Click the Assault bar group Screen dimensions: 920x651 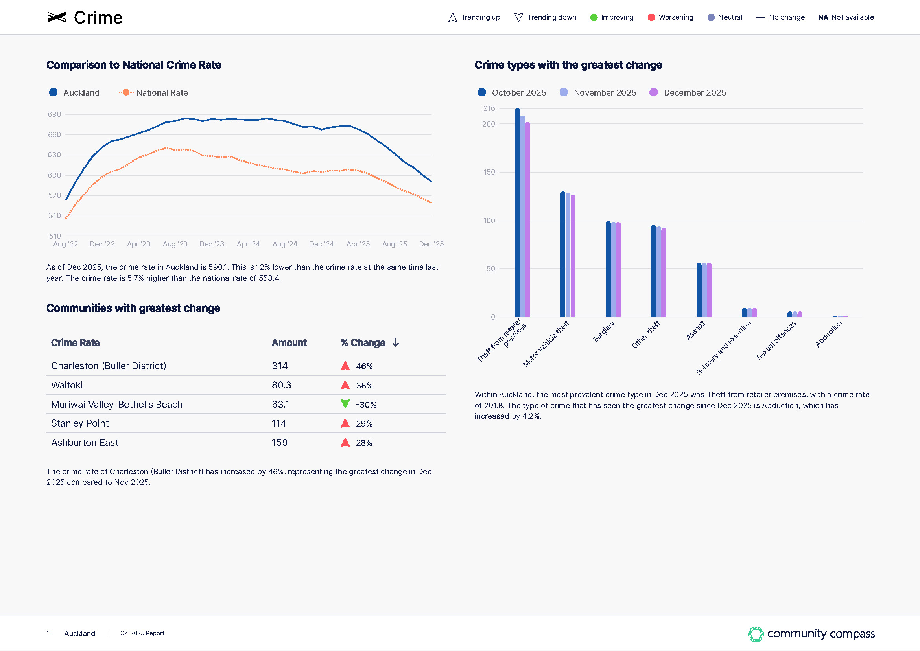704,290
